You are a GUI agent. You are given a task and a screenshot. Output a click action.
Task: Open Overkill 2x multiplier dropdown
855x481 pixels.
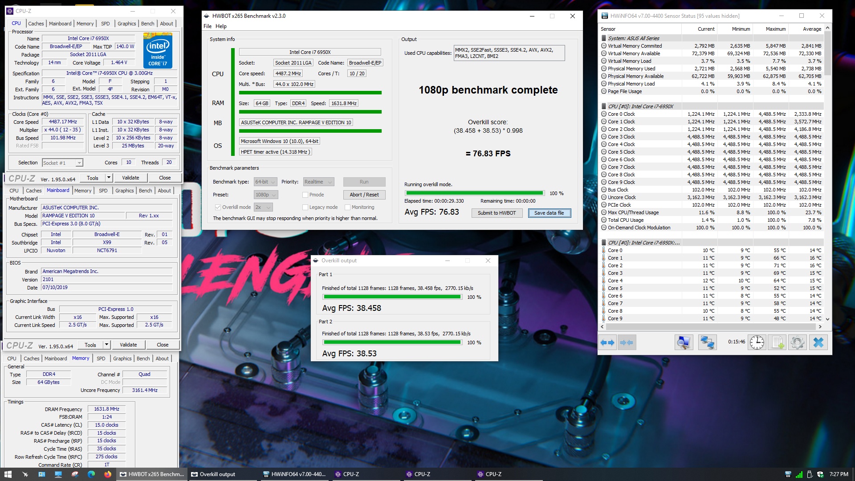[263, 207]
